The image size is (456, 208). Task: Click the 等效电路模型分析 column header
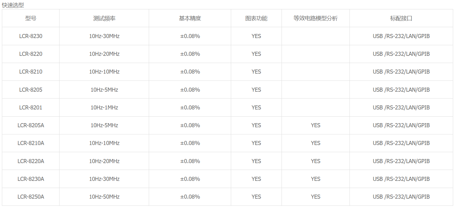[316, 18]
